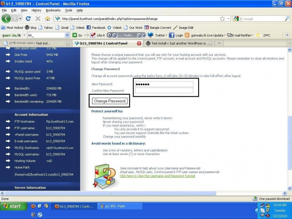Click the horizontal scrollbar thumb

pos(111,193)
